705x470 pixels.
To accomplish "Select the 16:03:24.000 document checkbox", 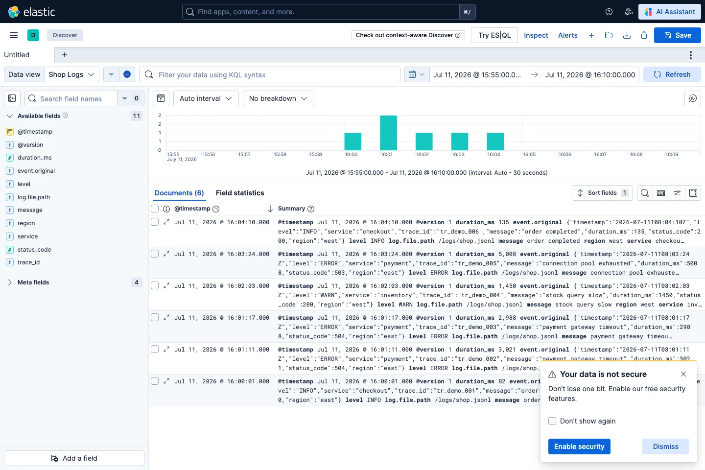I will click(155, 254).
